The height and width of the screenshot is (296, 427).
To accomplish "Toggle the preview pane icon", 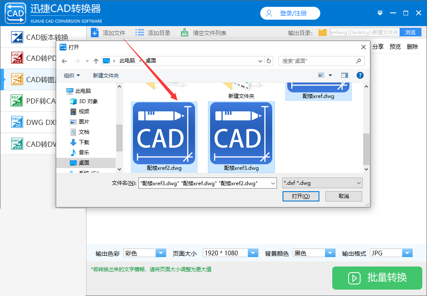I will click(345, 75).
